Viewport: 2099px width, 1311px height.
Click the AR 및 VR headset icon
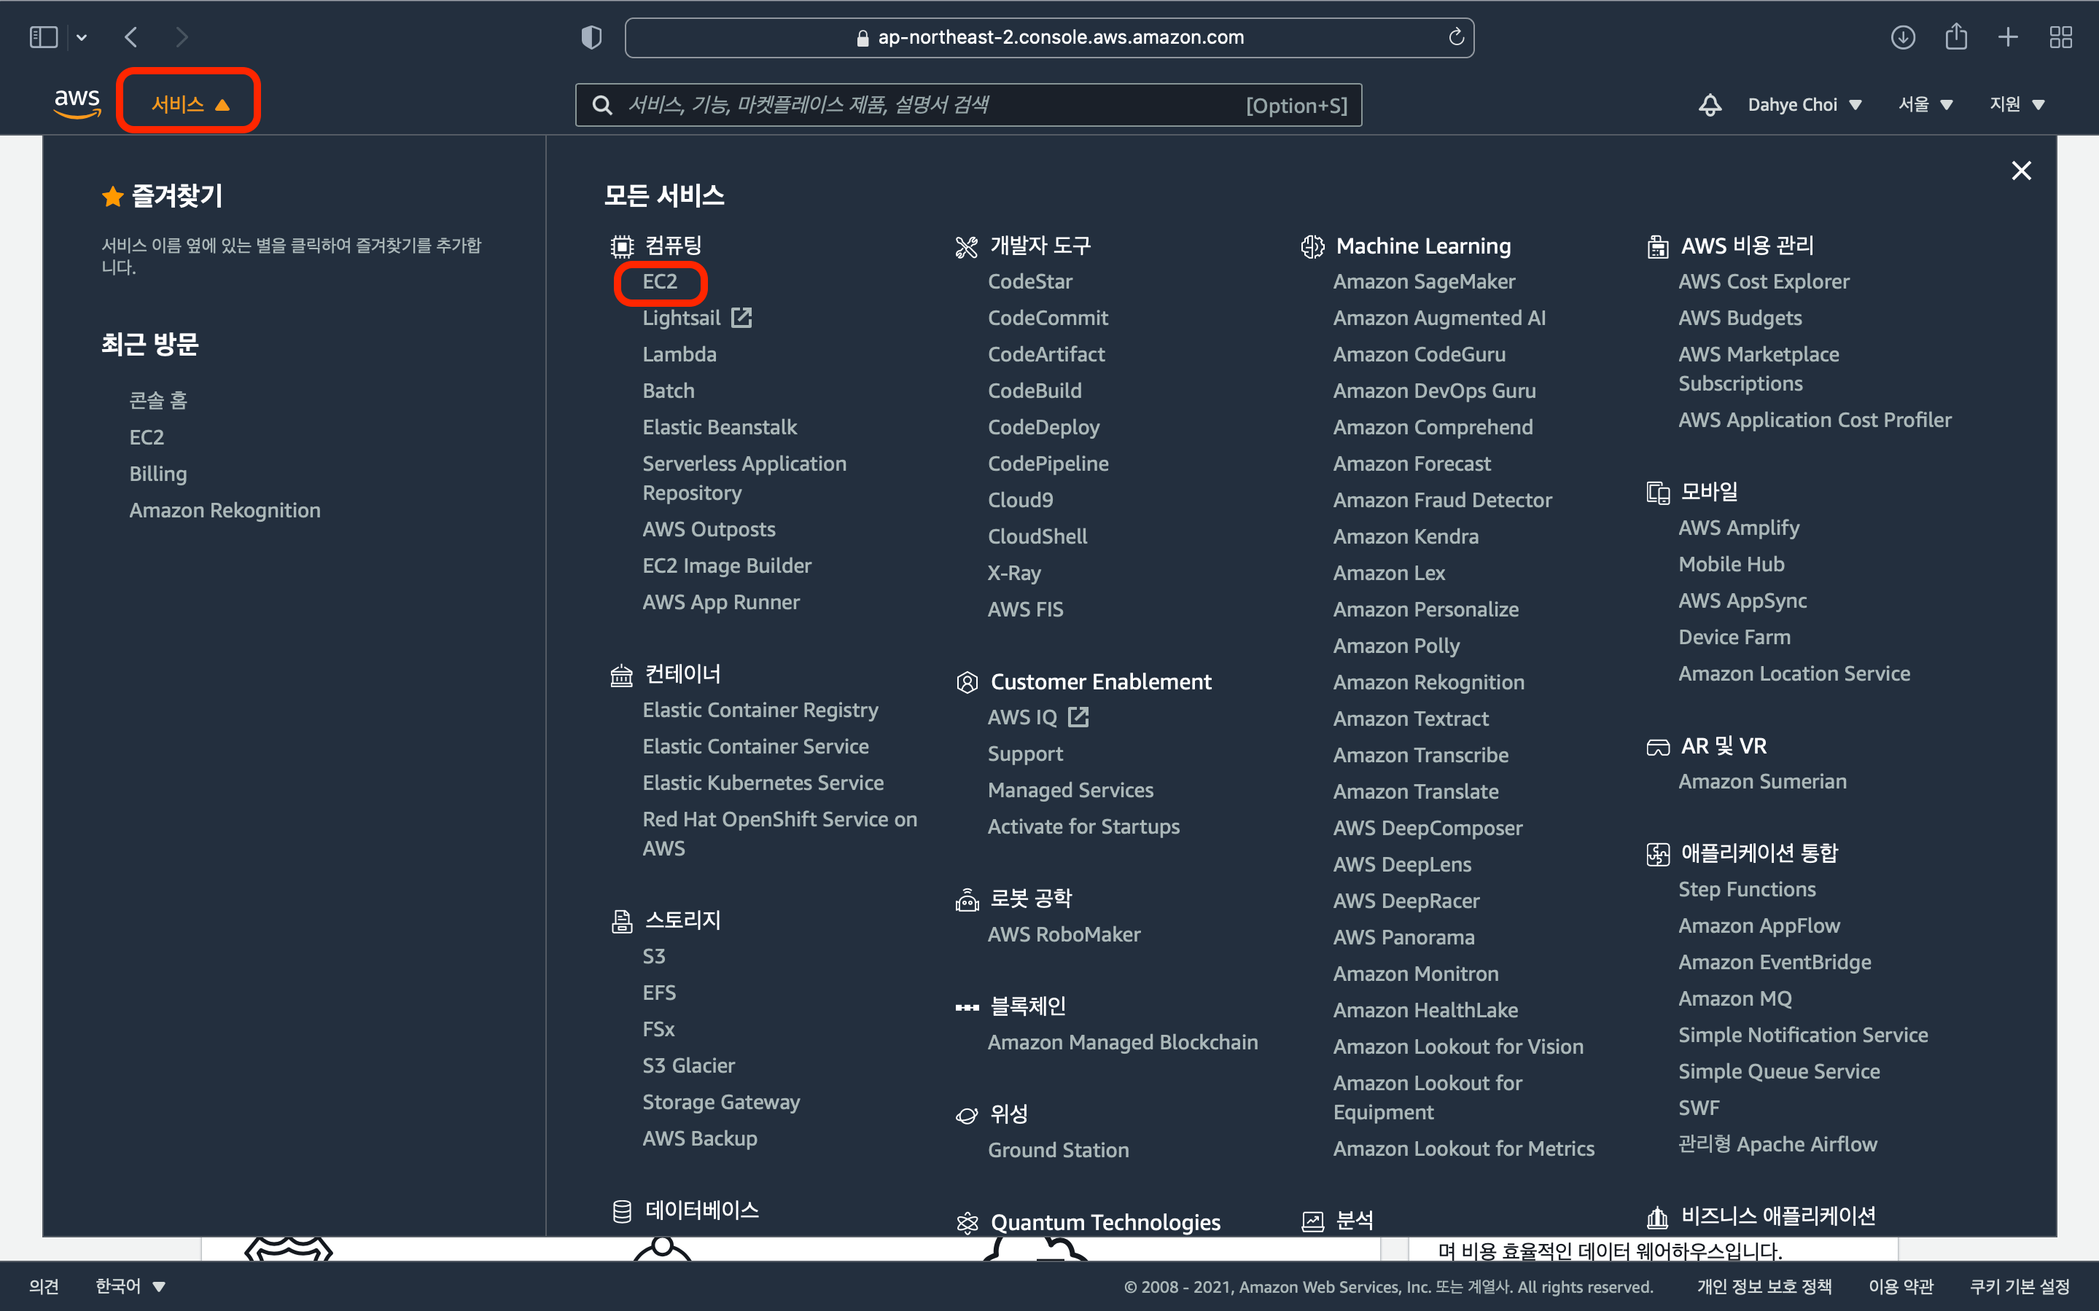pos(1657,748)
